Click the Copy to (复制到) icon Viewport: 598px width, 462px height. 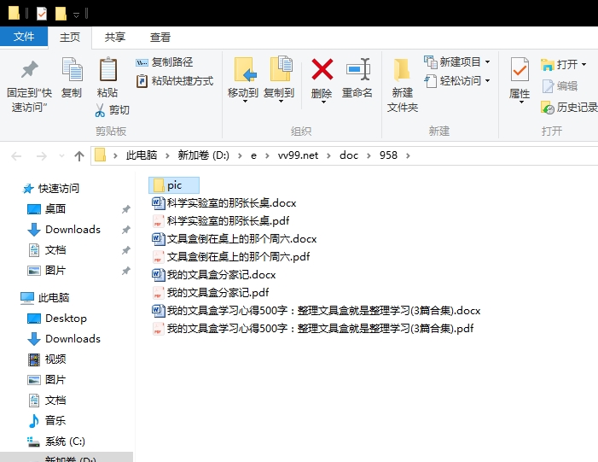(281, 68)
